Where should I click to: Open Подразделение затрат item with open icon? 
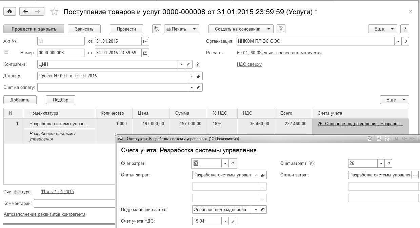click(x=263, y=210)
